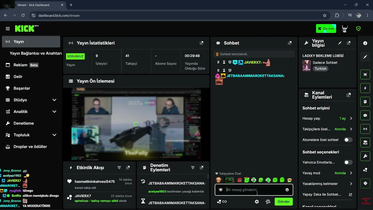373x210 pixels.
Task: Insert the red angry emote from quick emotes
Action: [x=240, y=180]
